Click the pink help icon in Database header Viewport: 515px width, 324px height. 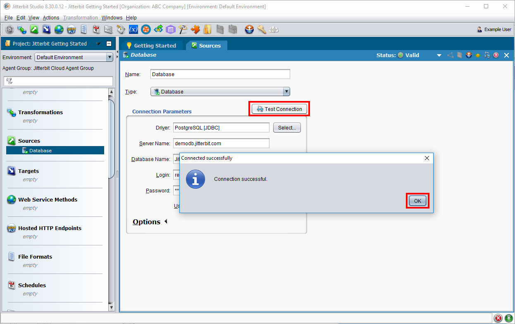tap(496, 55)
